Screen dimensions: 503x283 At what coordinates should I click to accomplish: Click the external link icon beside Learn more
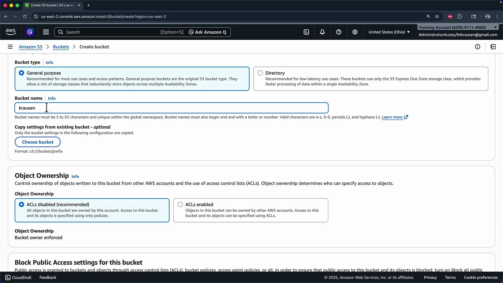pos(406,117)
